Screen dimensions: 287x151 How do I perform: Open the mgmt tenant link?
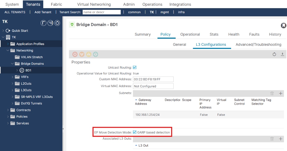165,12
